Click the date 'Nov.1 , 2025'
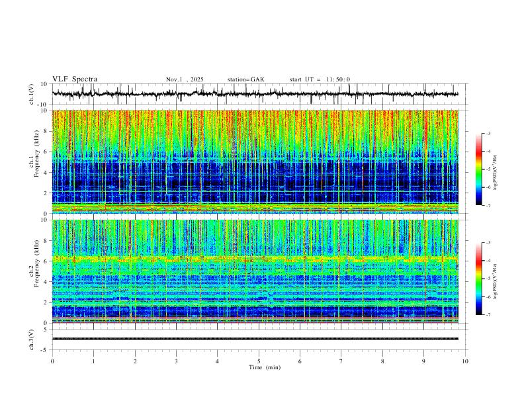The image size is (524, 405). 185,79
